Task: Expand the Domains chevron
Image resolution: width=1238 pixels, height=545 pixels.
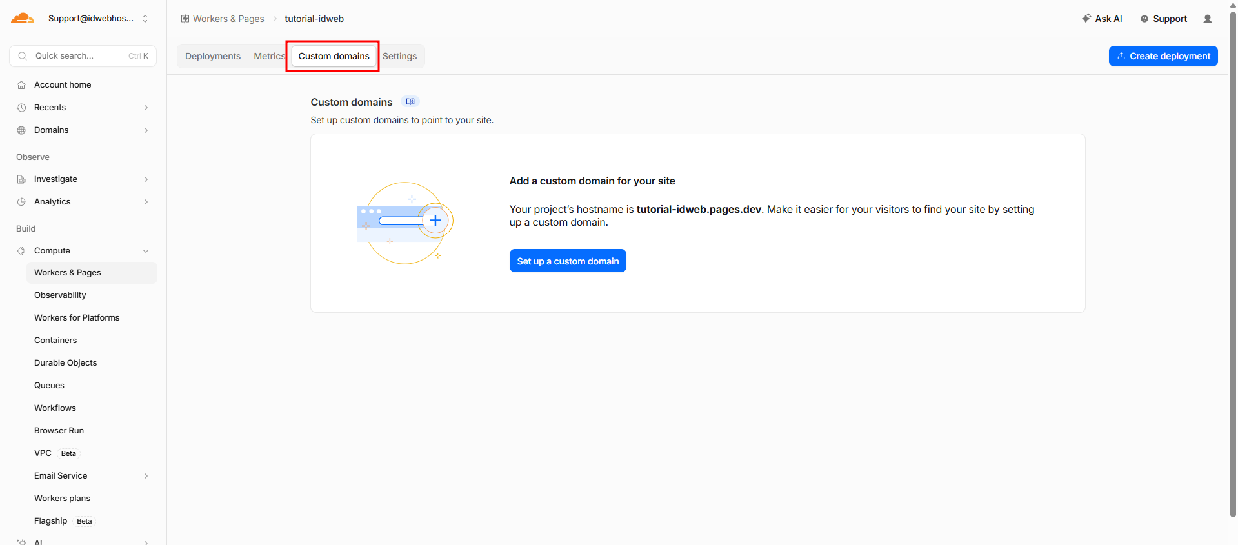Action: (146, 130)
